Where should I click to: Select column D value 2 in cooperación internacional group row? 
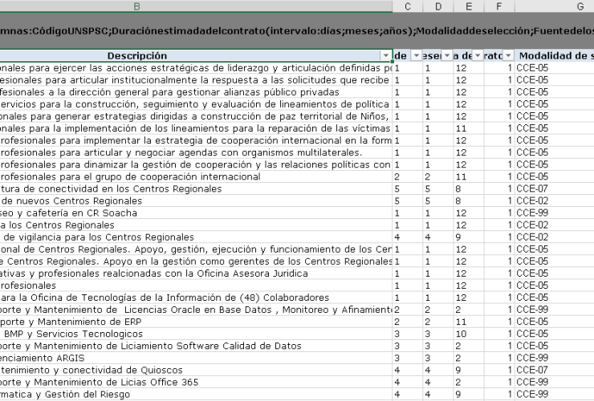coord(438,176)
